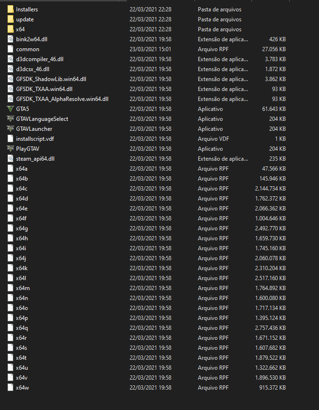319x410 pixels.
Task: Select the PlayGTAV name text
Action: point(27,148)
